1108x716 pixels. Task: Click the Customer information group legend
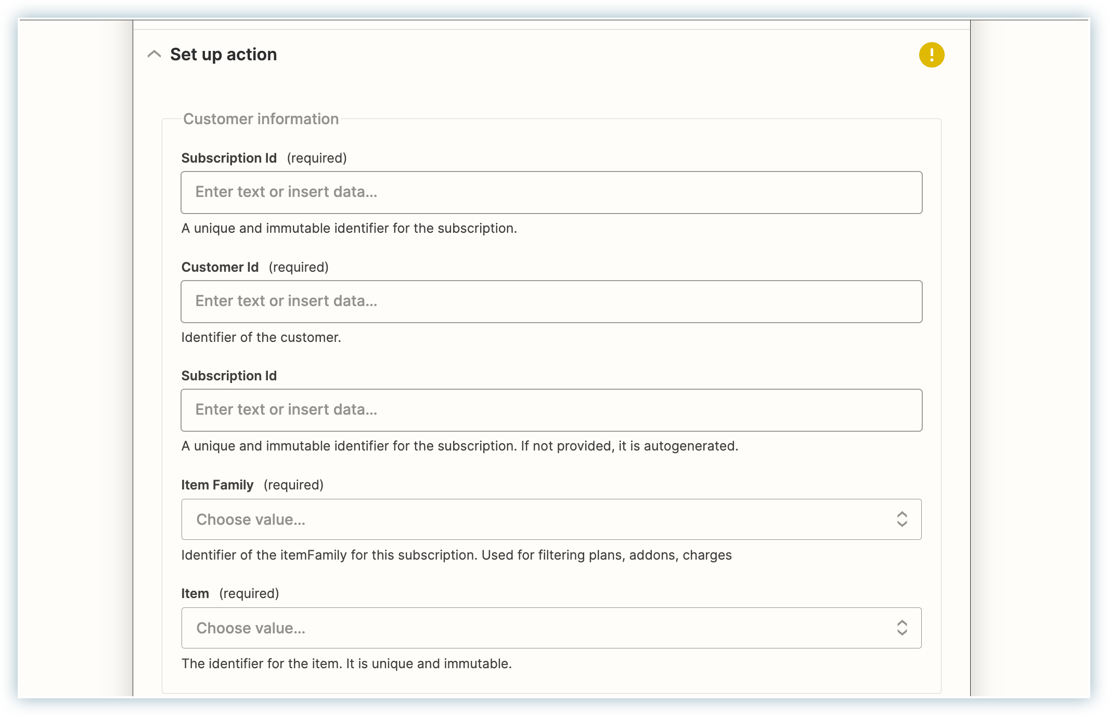point(261,119)
